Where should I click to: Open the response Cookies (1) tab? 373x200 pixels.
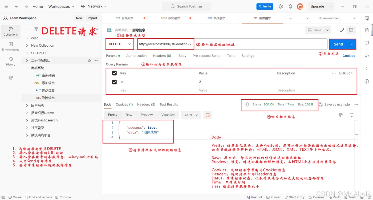click(124, 104)
